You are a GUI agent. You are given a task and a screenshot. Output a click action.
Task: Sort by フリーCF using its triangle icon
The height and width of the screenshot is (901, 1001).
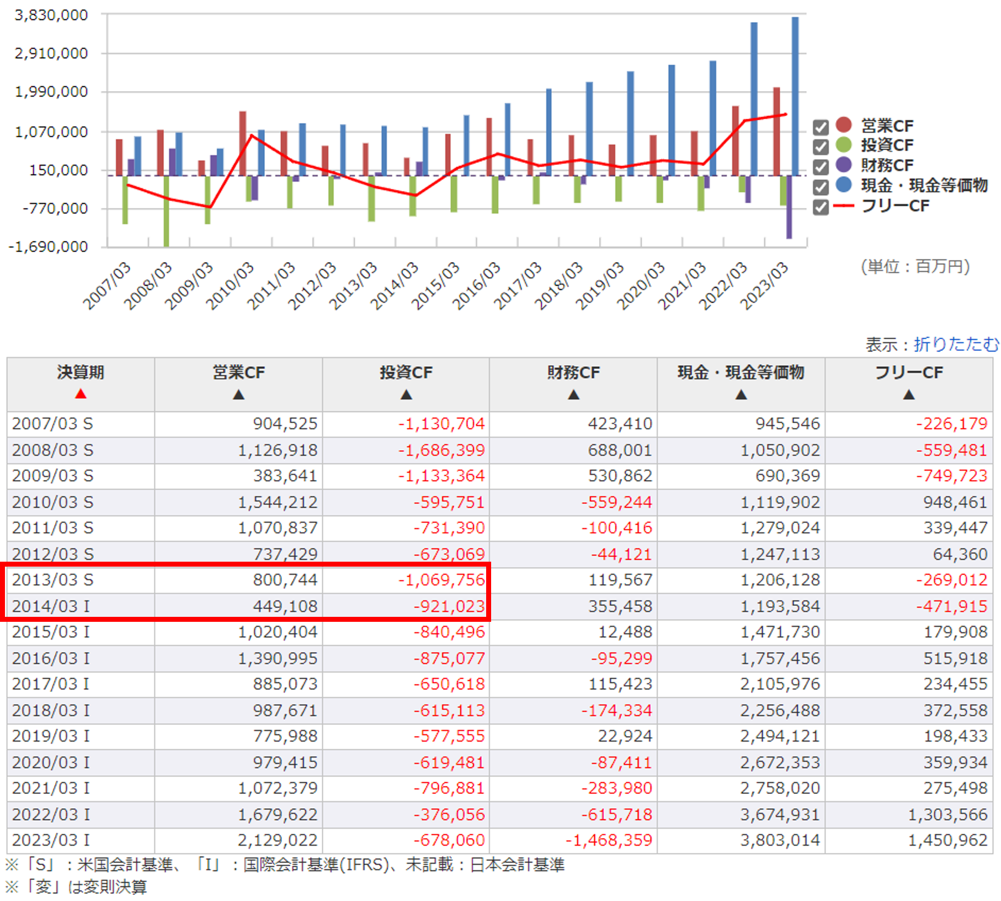tap(909, 394)
